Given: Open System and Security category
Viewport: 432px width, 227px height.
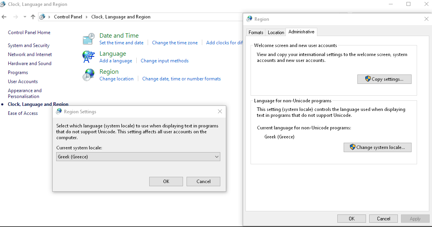Looking at the screenshot, I should tap(29, 45).
